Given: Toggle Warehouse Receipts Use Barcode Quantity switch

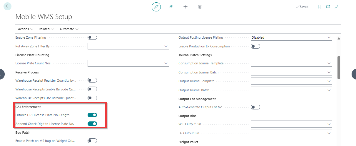Looking at the screenshot, I should [x=92, y=98].
